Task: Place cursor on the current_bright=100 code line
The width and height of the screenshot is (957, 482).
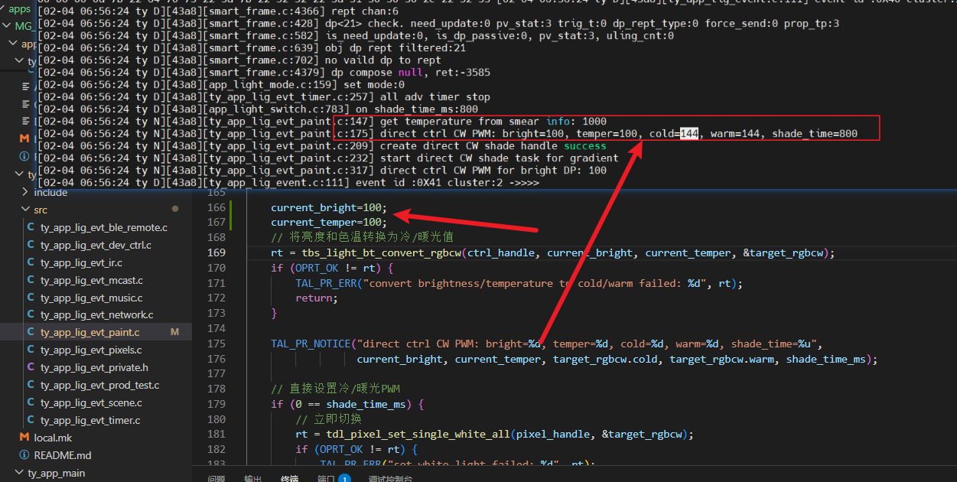Action: pos(329,207)
